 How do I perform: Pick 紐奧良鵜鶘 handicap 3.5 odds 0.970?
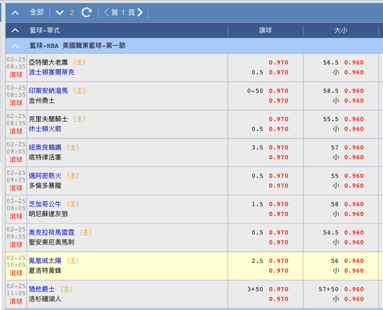click(279, 148)
